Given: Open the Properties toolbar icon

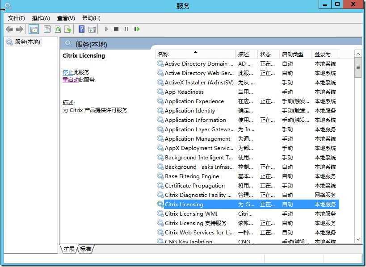Looking at the screenshot, I should tap(47, 29).
